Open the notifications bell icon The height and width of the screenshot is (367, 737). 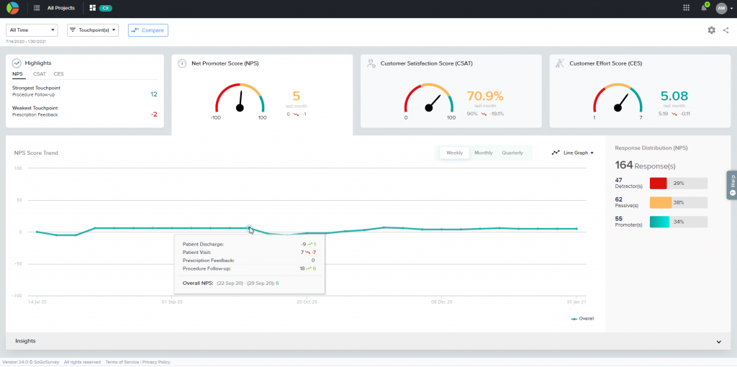click(704, 8)
